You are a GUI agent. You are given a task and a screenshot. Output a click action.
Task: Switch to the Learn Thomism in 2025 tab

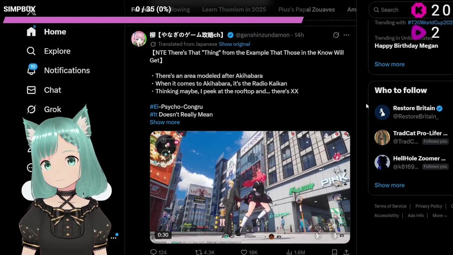coord(234,10)
